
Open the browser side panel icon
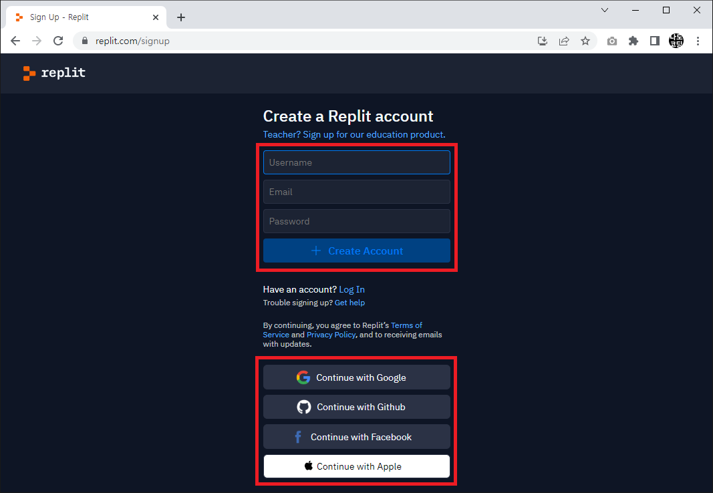coord(655,41)
